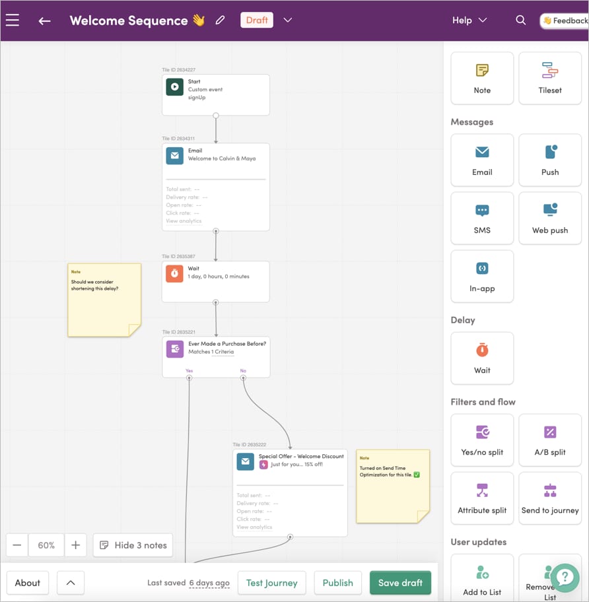This screenshot has width=589, height=602.
Task: Pick the Wait delay tile in sidebar
Action: pyautogui.click(x=482, y=358)
